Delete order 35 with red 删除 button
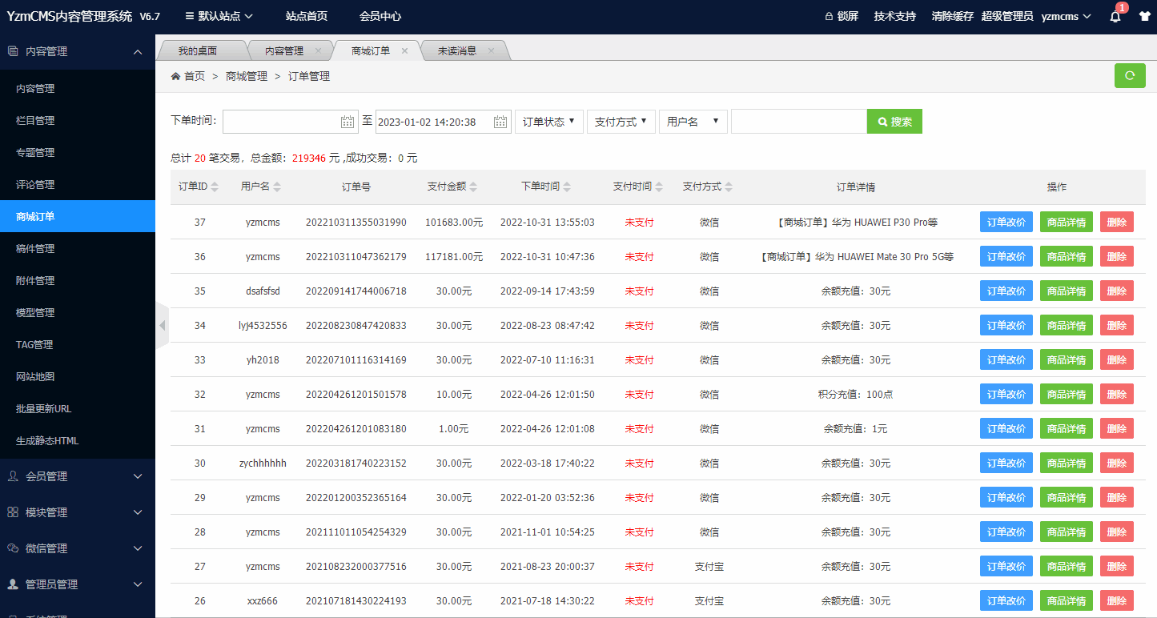 (x=1116, y=291)
